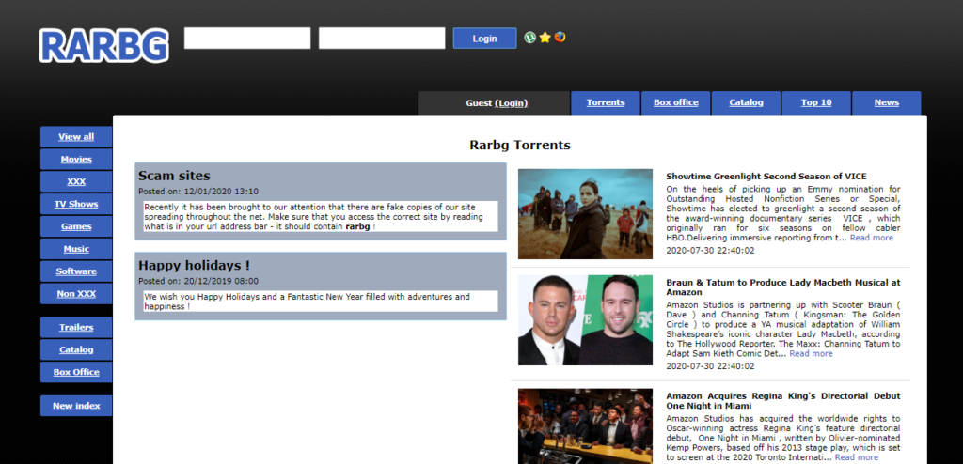Open the One Night in Miami thumbnail
This screenshot has height=464, width=963.
(x=585, y=425)
